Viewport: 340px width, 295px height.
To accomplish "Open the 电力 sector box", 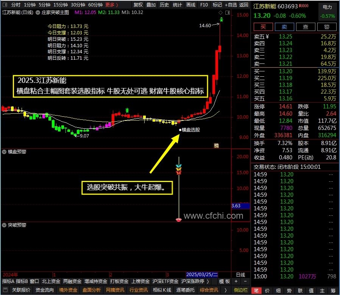I will 328,11.
